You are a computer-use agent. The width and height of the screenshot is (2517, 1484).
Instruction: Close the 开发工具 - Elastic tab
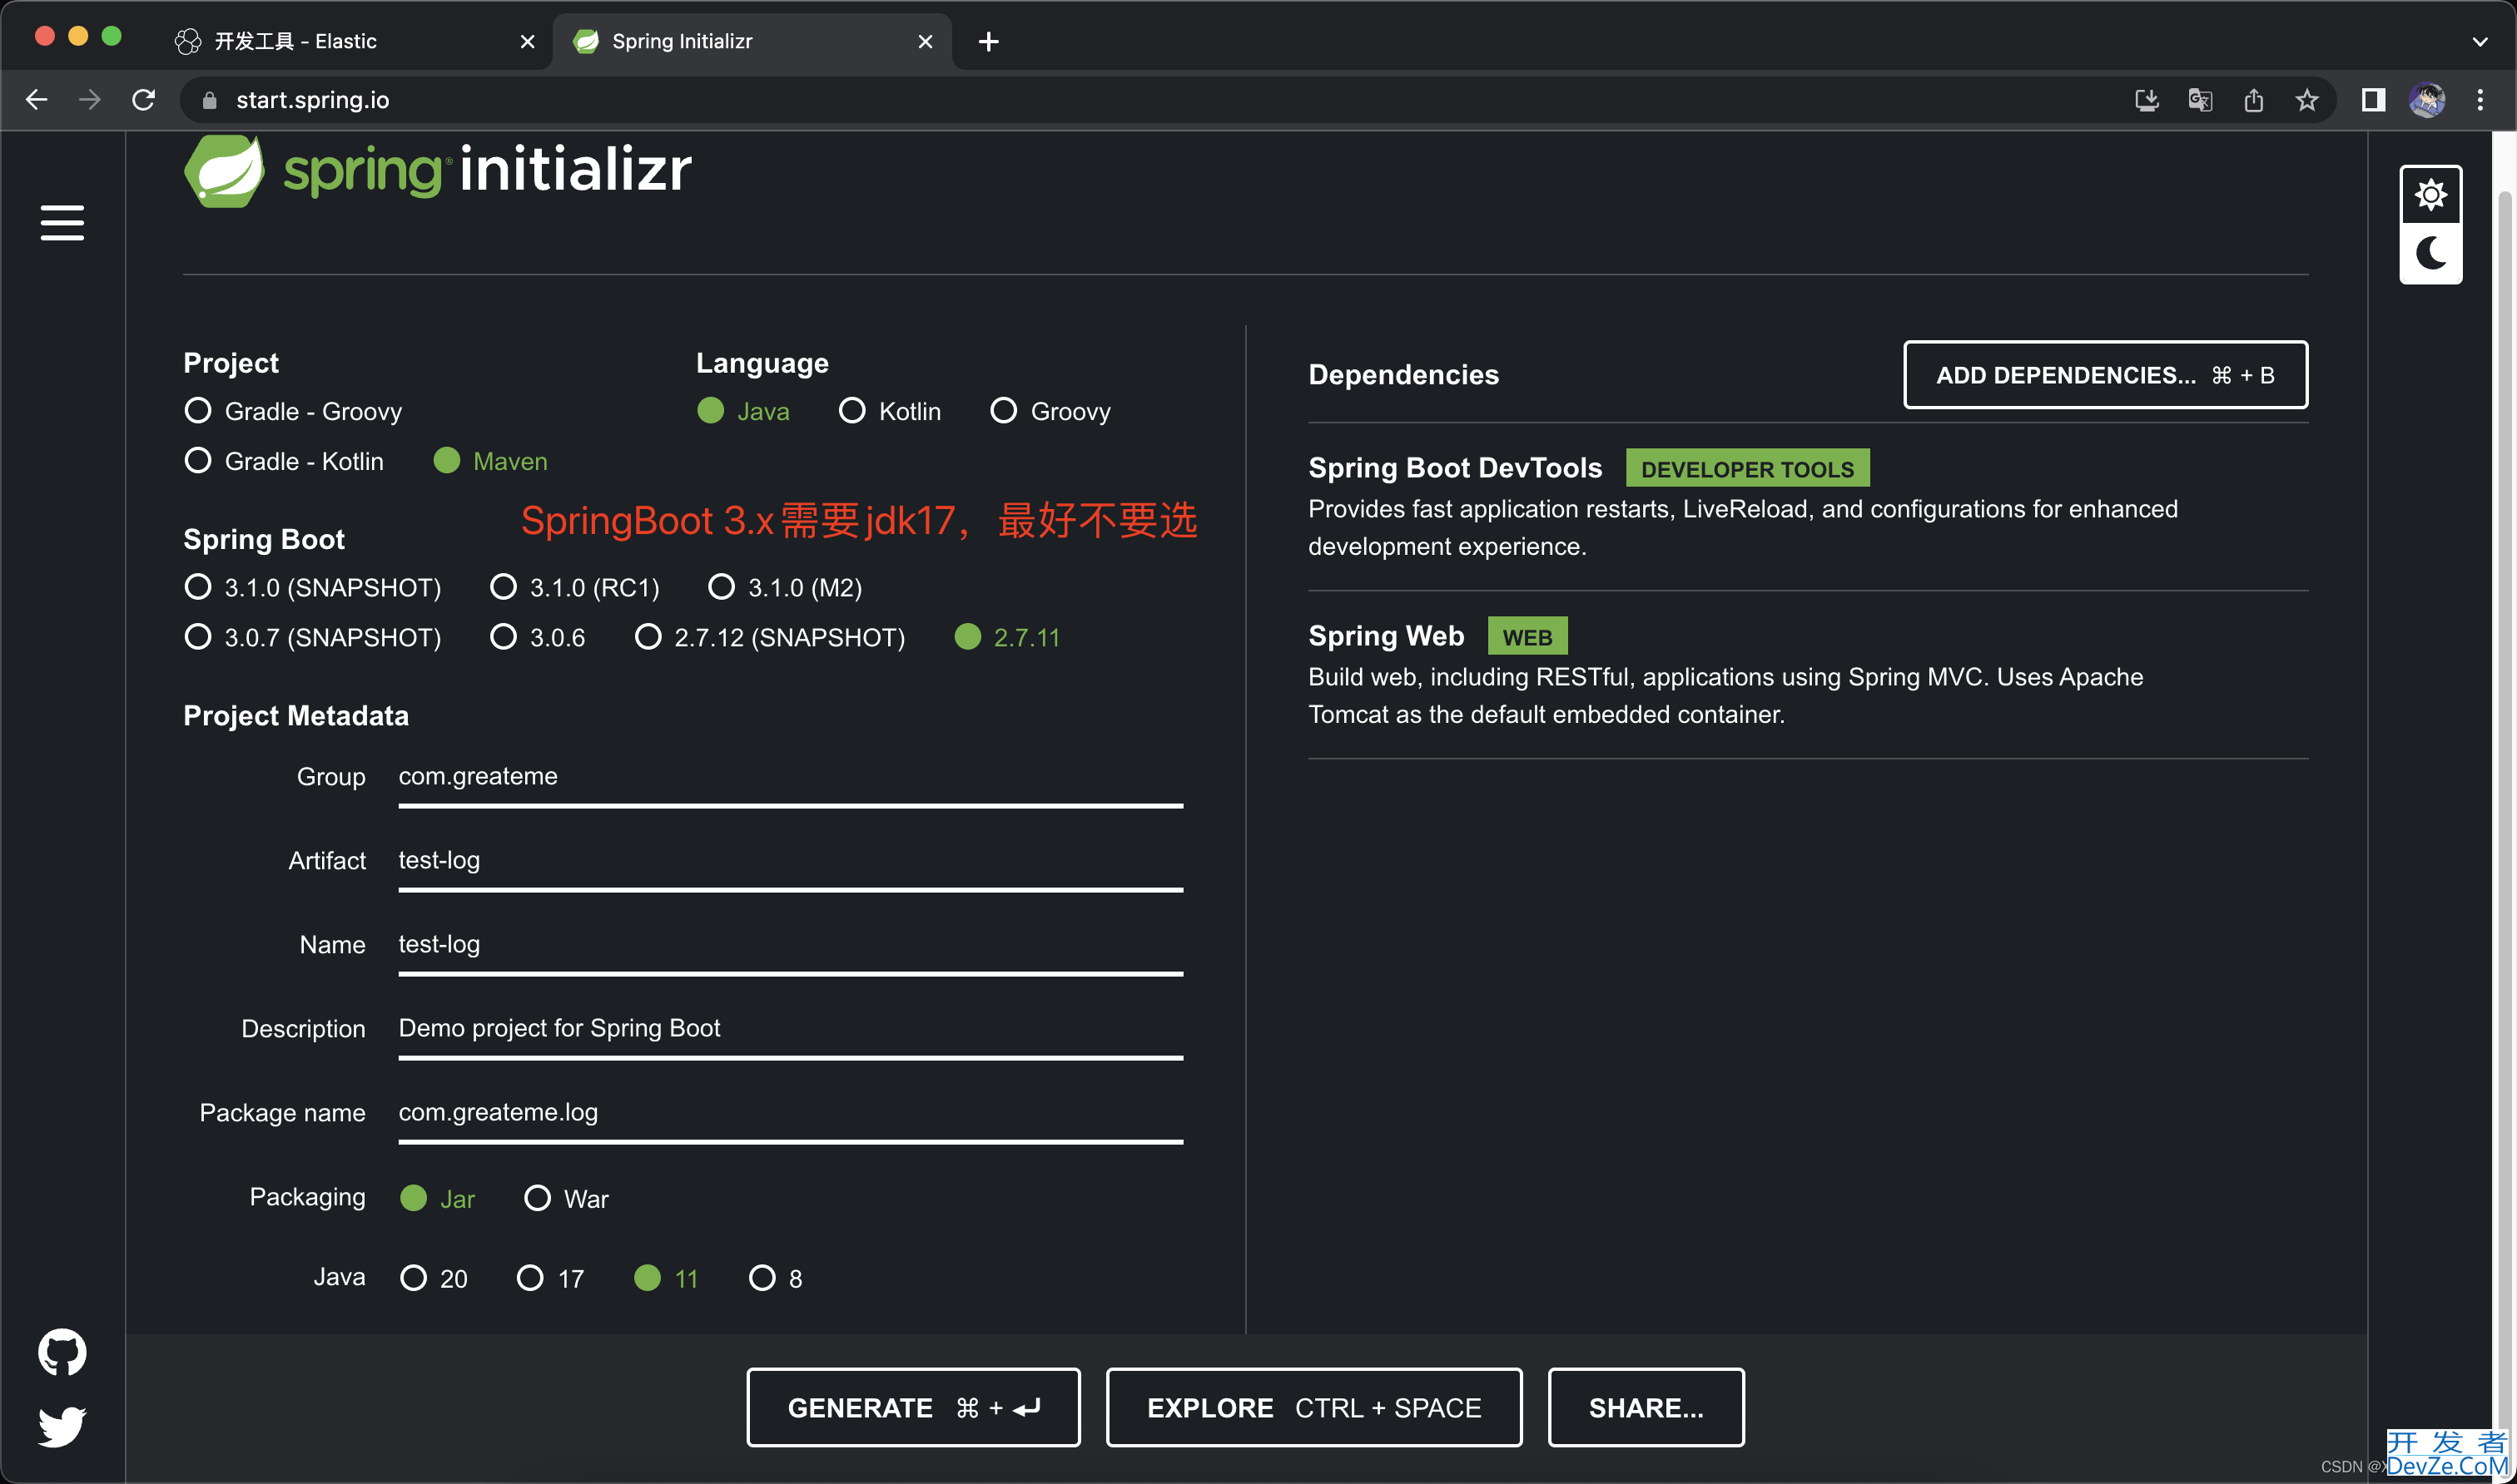tap(527, 41)
